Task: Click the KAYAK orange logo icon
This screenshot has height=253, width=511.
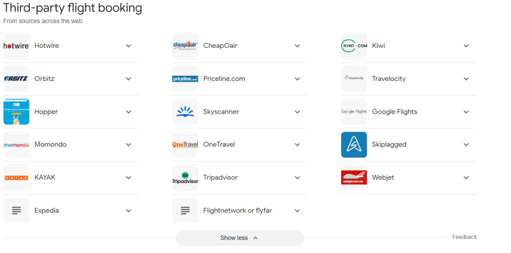Action: coord(16,178)
